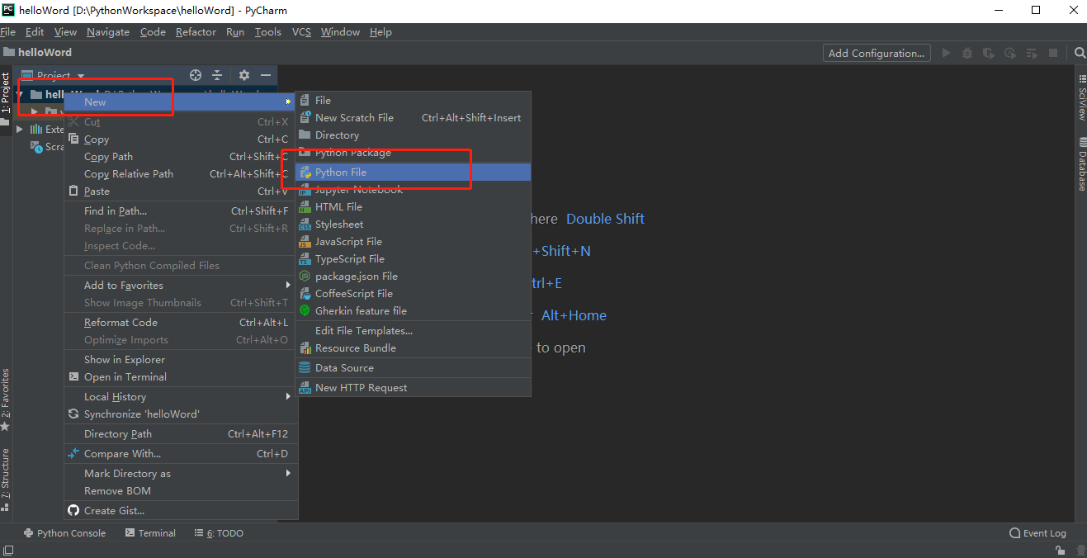Click Create Gist entry
This screenshot has height=558, width=1087.
tap(181, 510)
